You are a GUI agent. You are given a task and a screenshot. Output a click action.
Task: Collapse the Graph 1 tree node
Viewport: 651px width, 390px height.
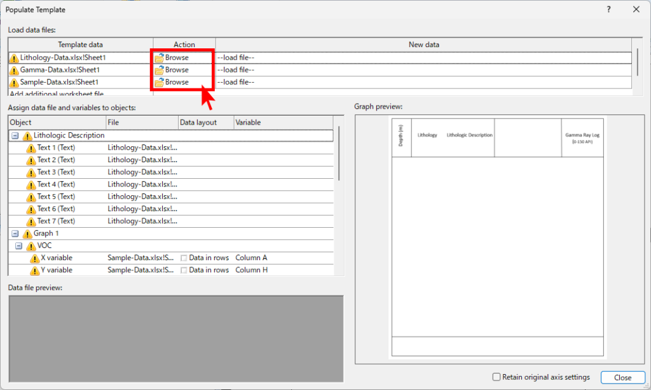point(15,234)
